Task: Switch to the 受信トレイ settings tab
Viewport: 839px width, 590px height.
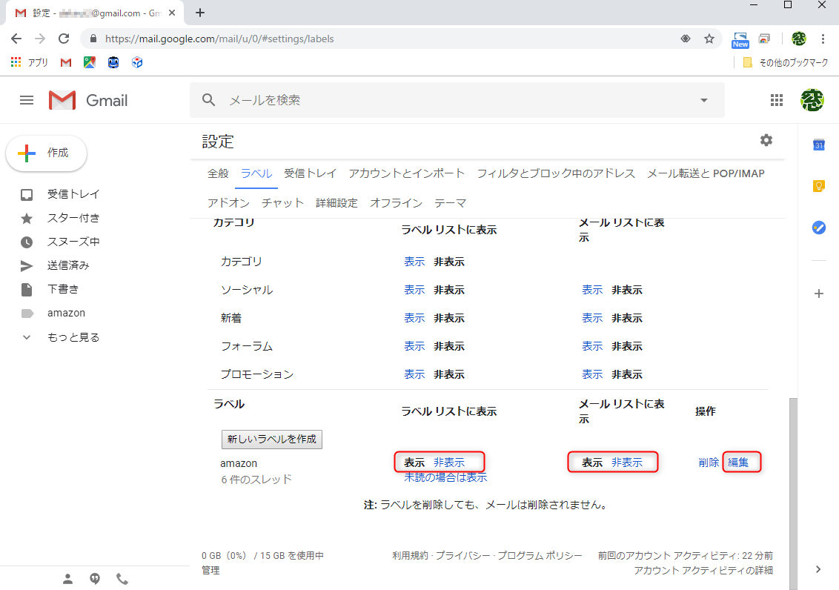Action: click(x=310, y=173)
